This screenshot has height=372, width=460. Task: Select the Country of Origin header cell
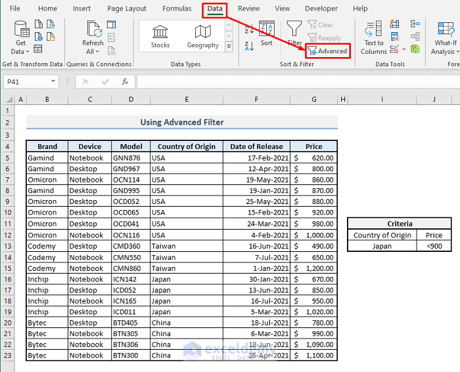tap(187, 146)
